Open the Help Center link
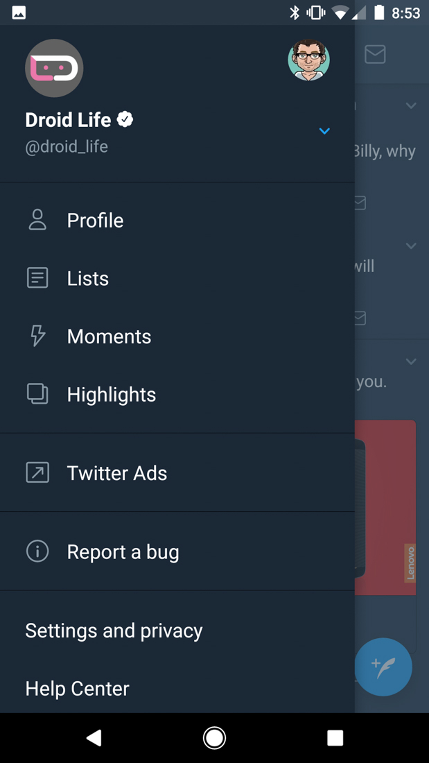The image size is (429, 763). point(77,688)
